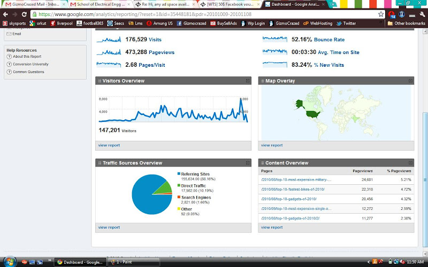Open the WebHosting cPanel bookmark
This screenshot has height=267, width=428.
[318, 23]
